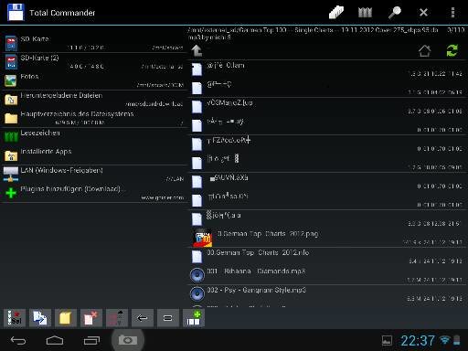
Task: Open the three-dot overflow menu
Action: click(452, 13)
